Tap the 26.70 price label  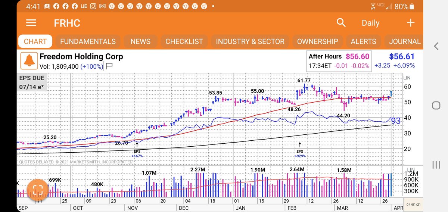[x=122, y=143]
